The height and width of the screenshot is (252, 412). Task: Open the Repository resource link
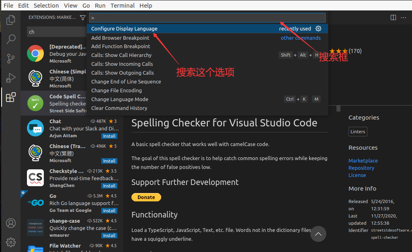pyautogui.click(x=361, y=168)
